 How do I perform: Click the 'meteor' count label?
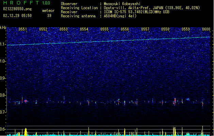[48, 11]
